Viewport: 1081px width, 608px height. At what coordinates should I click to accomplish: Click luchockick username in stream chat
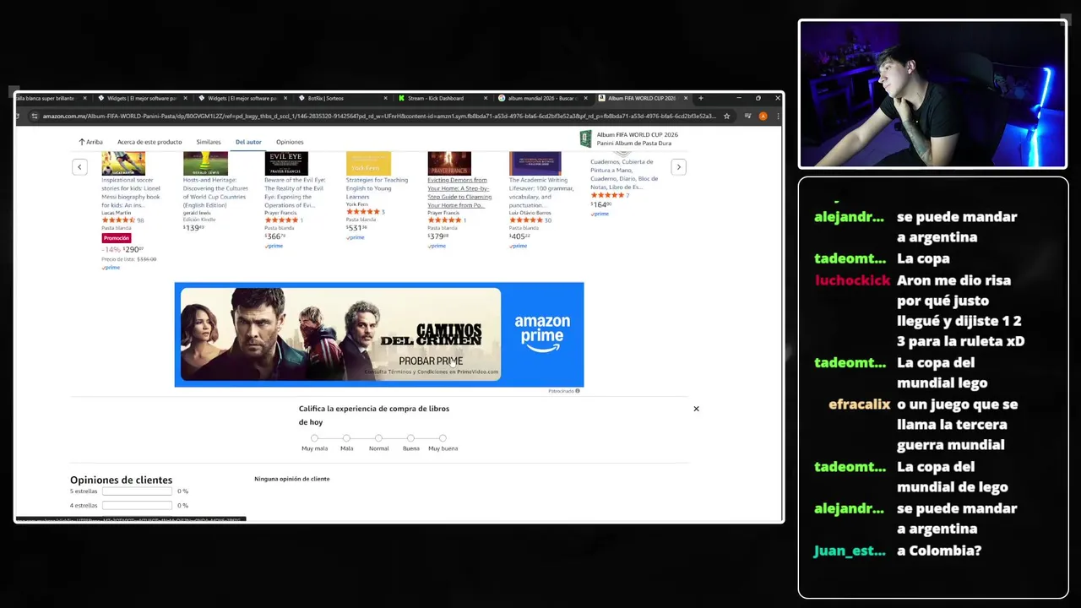tap(852, 280)
